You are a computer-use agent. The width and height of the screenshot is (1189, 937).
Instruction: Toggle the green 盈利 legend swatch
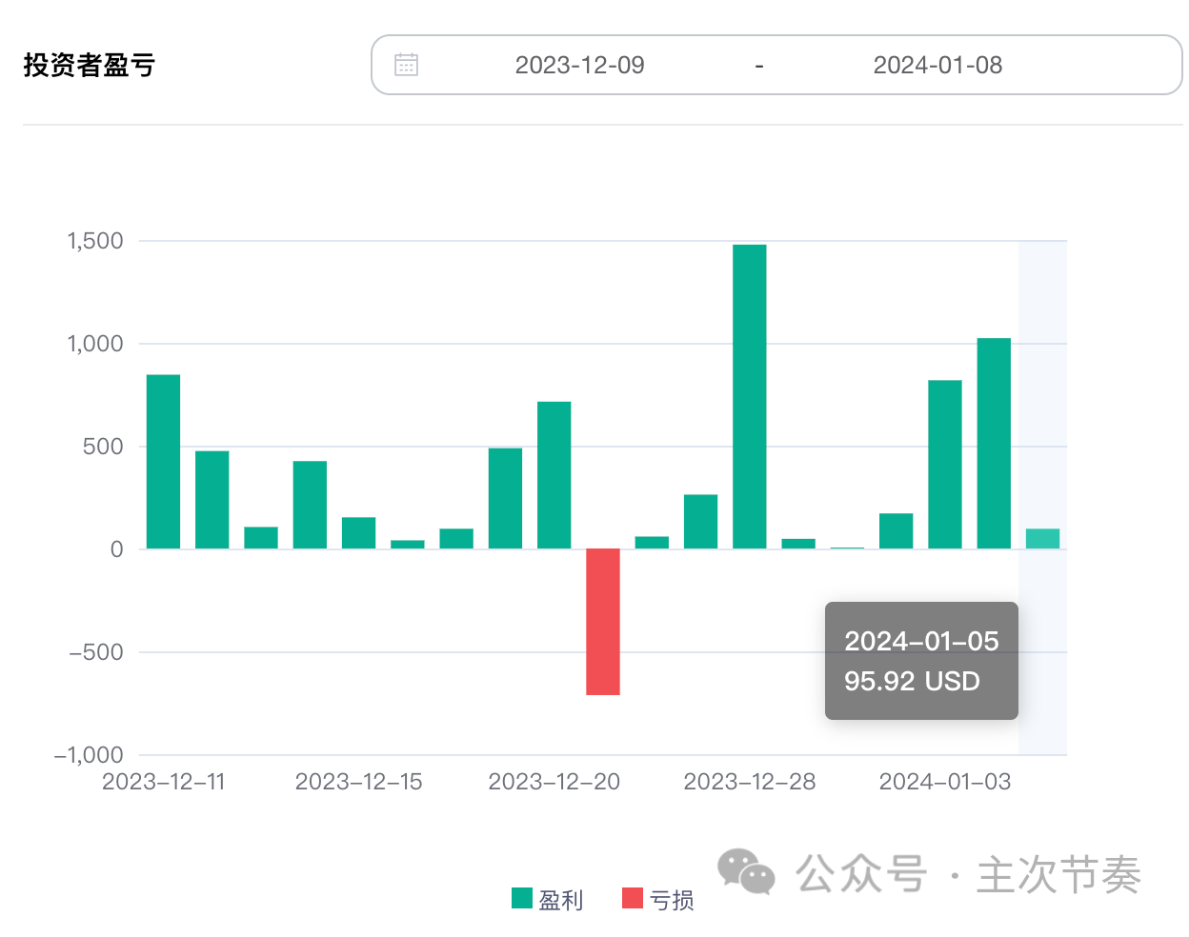[x=522, y=898]
